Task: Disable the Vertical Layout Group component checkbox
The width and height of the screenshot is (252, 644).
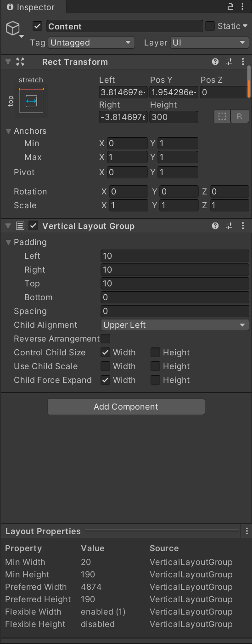Action: point(33,226)
